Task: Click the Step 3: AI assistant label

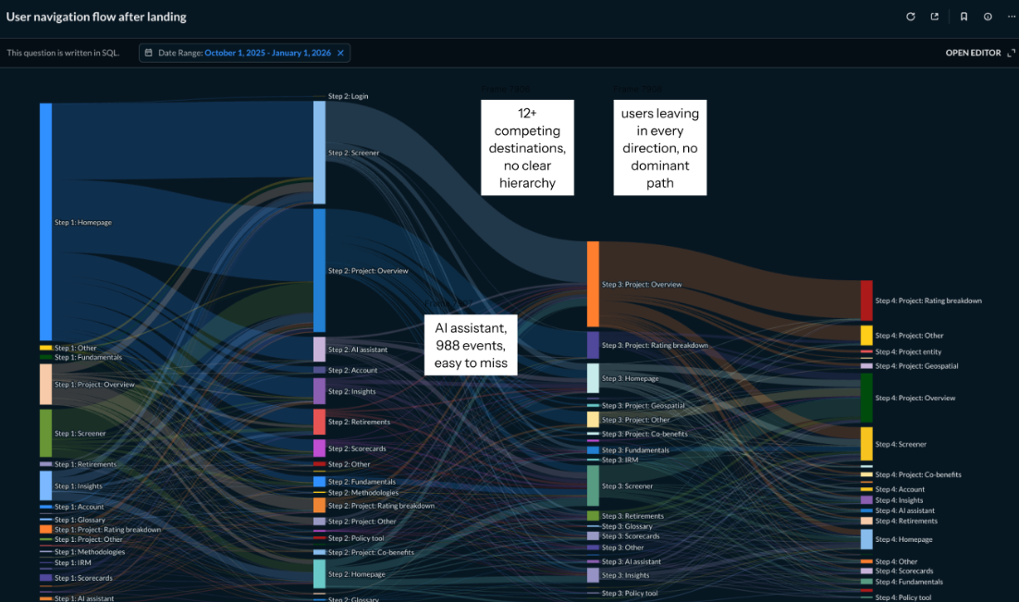Action: click(x=631, y=561)
